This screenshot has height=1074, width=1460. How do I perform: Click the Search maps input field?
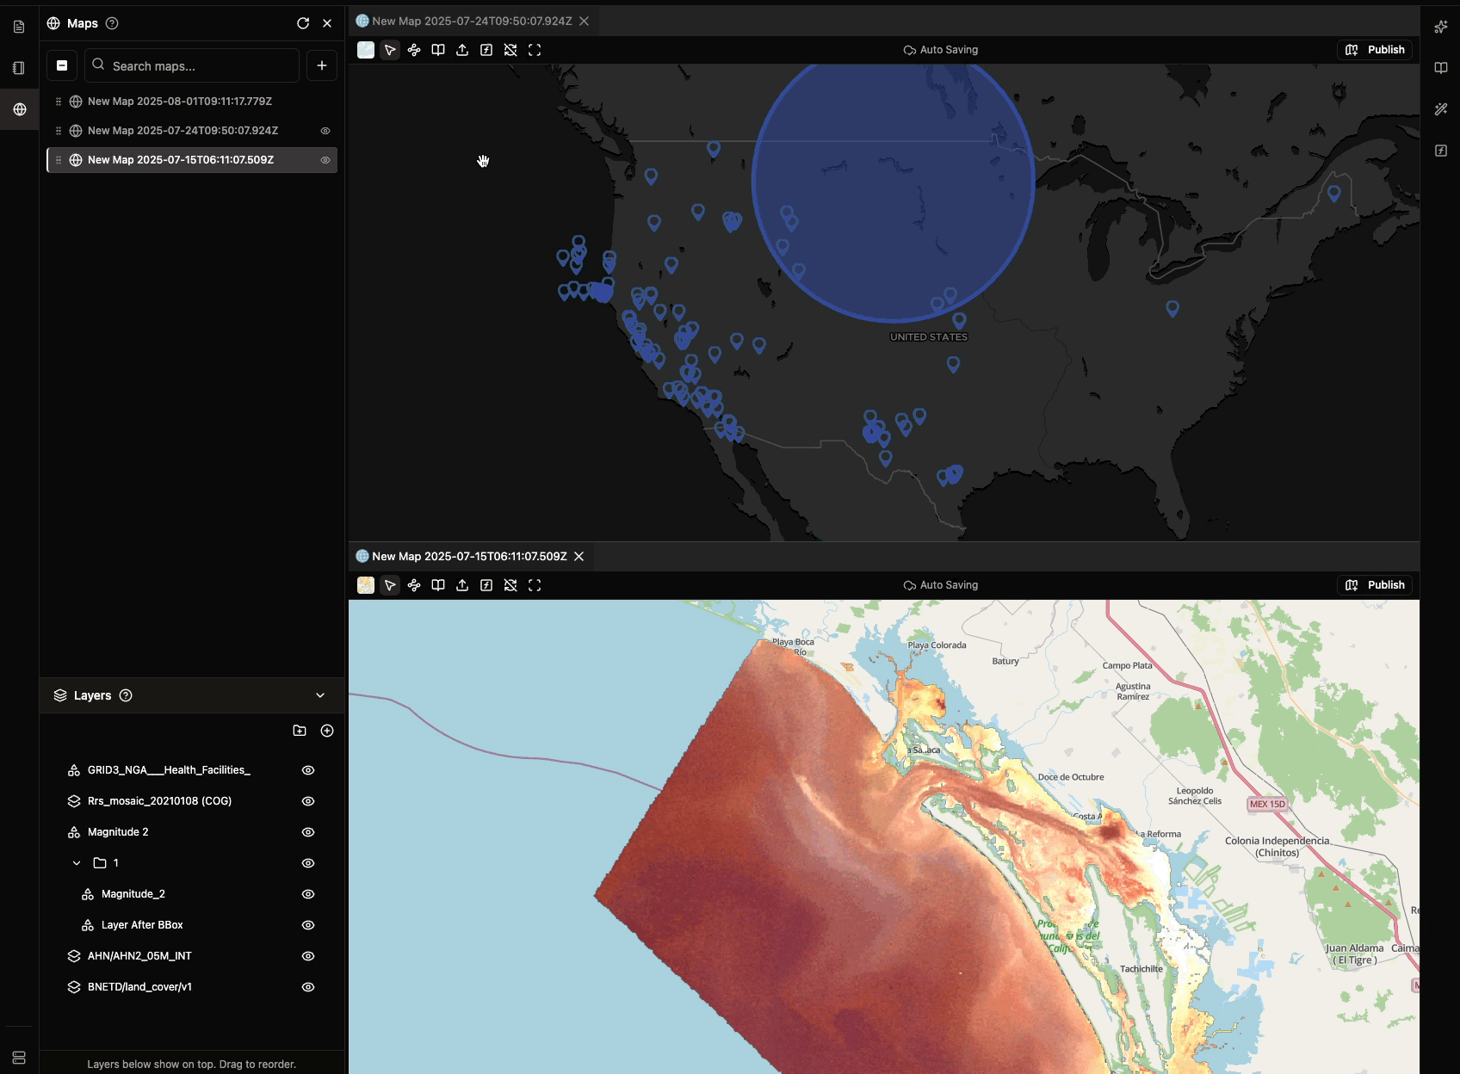(191, 65)
